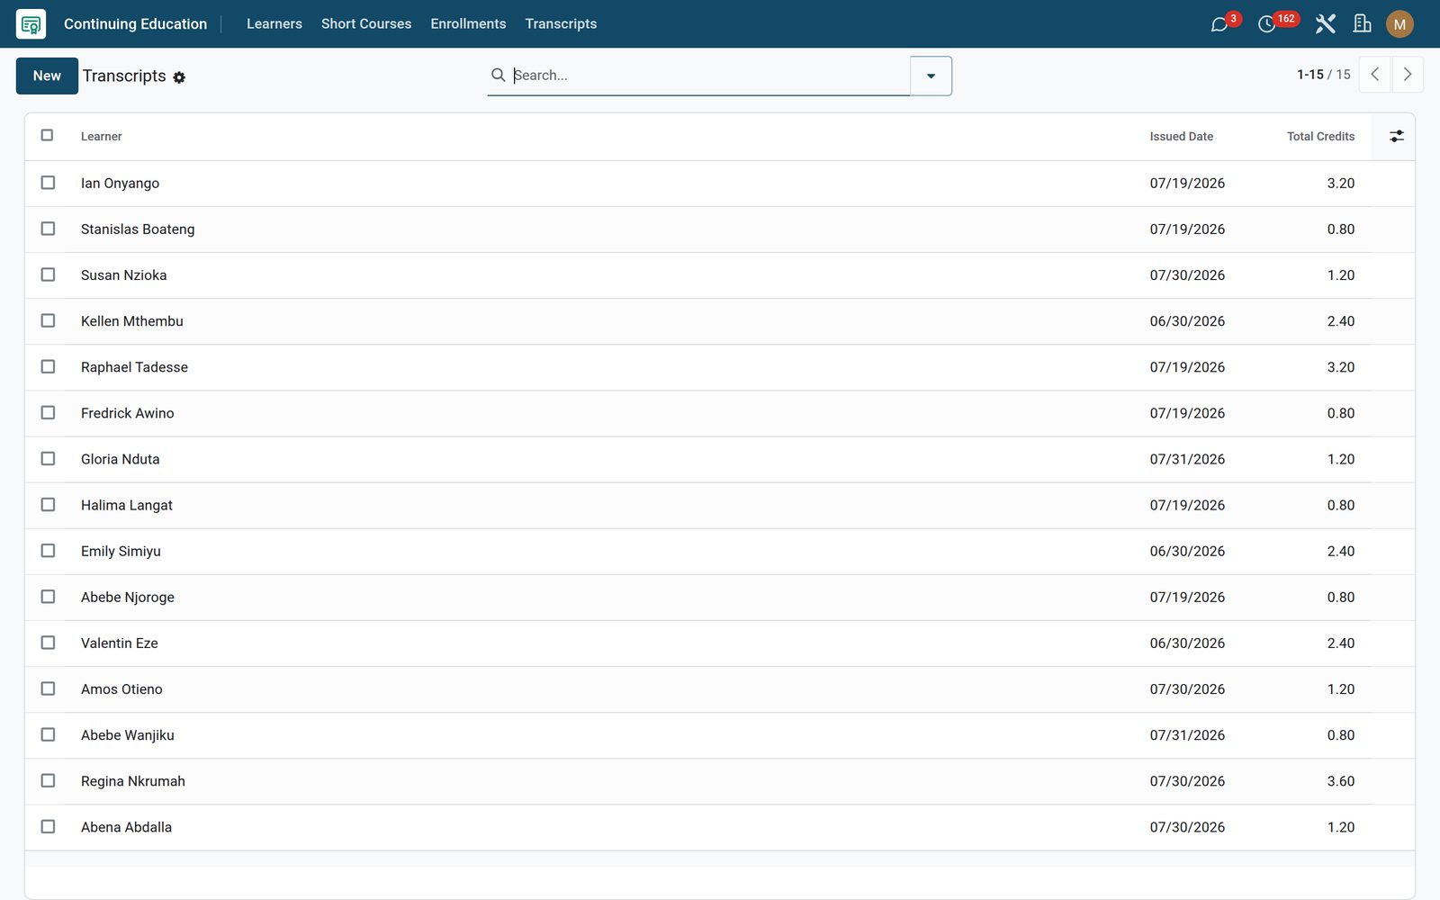Expand the search filter options dropdown arrow

point(931,76)
